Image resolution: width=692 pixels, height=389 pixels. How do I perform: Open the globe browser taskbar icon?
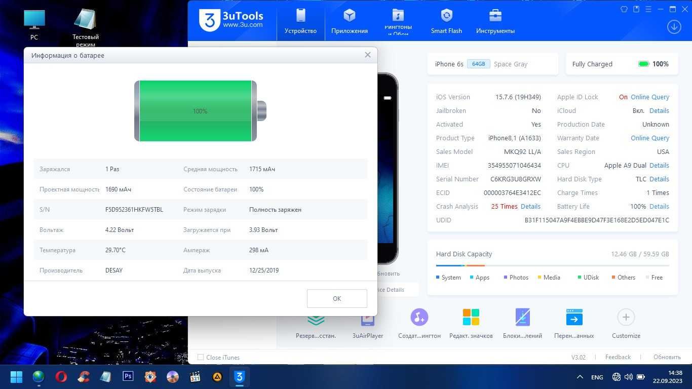coord(39,377)
